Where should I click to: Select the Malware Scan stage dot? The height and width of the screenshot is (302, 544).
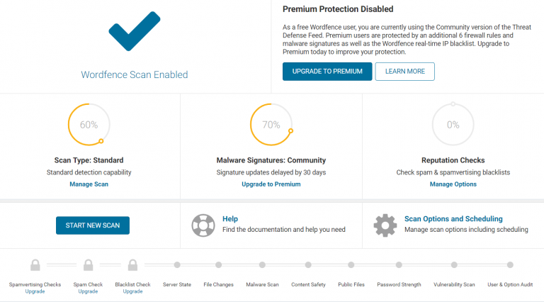(x=262, y=265)
